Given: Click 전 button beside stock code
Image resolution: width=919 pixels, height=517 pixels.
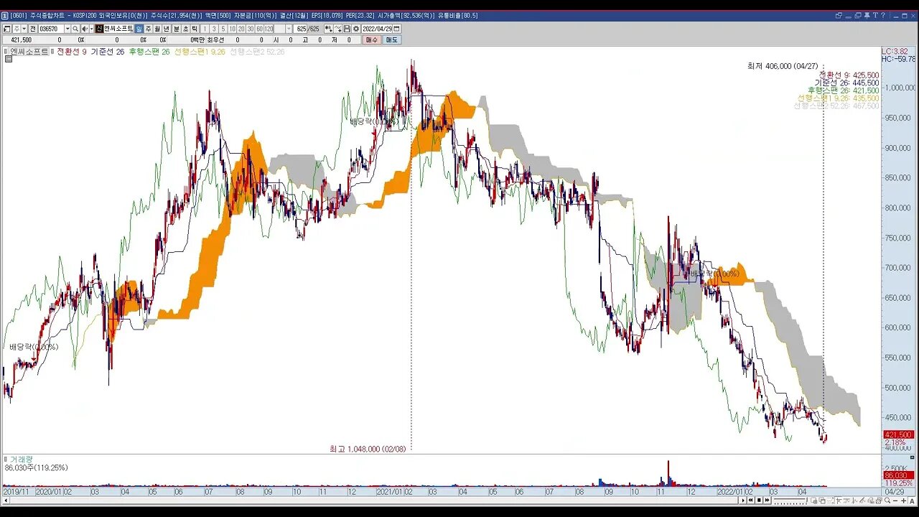Looking at the screenshot, I should 32,29.
